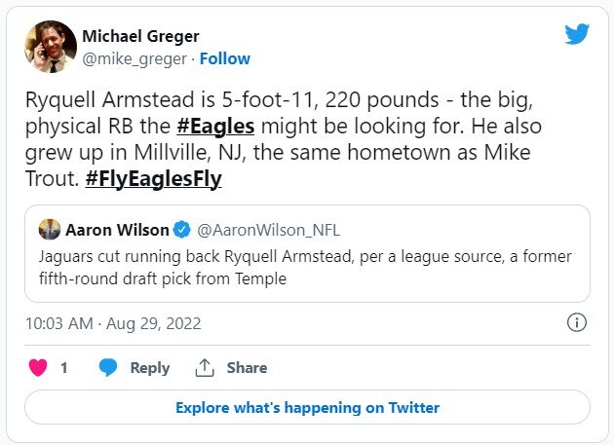This screenshot has width=614, height=445.
Task: Click the Twitter bird logo
Action: coord(577,34)
